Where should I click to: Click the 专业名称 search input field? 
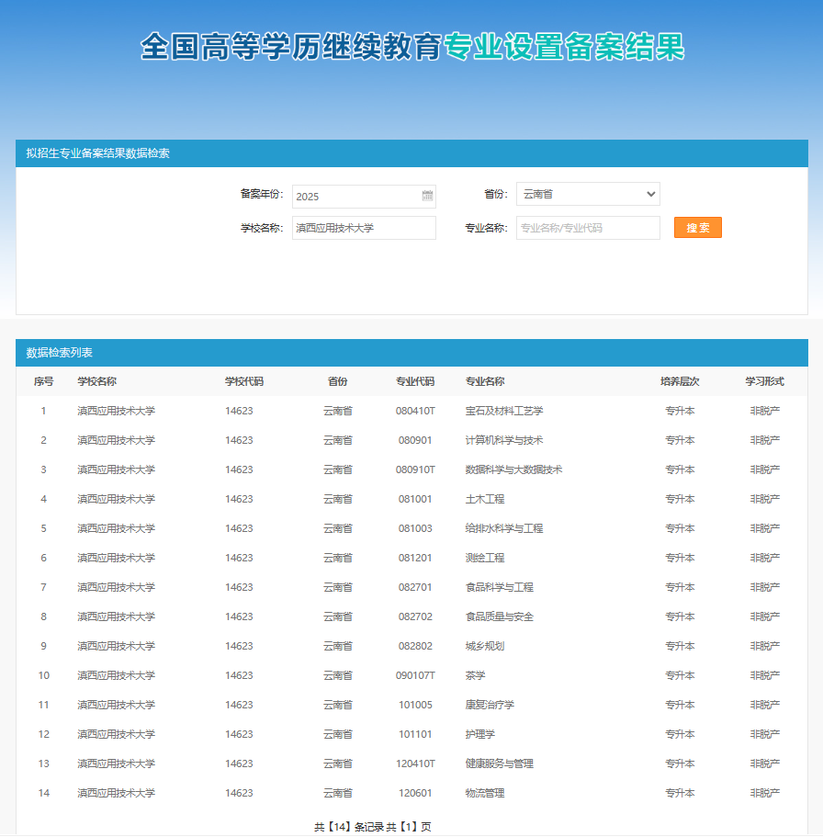588,227
